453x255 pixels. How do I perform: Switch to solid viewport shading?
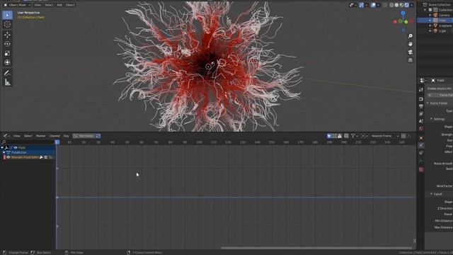pos(396,5)
